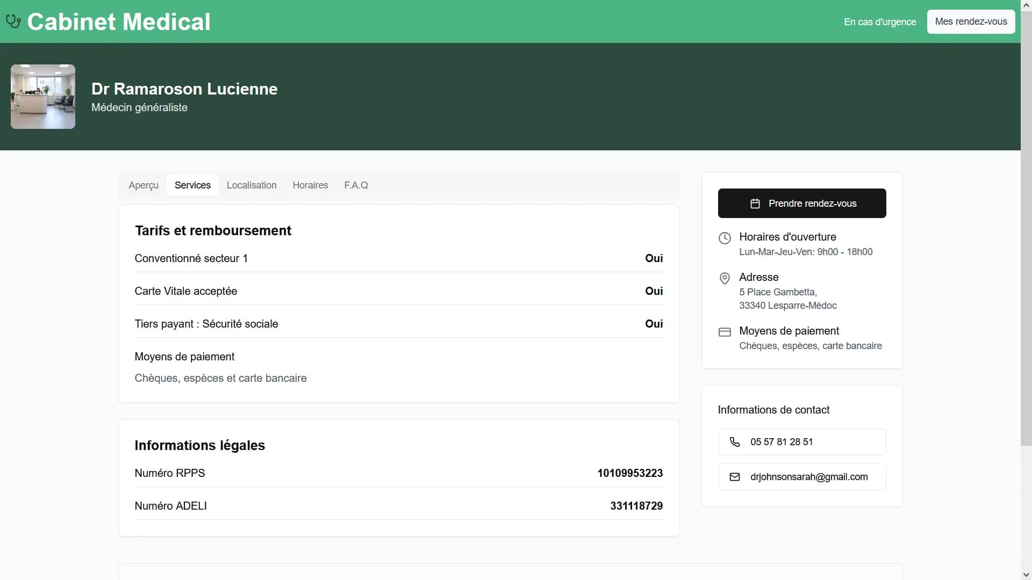Click the credit card icon beside Moyens de paiement

click(725, 332)
